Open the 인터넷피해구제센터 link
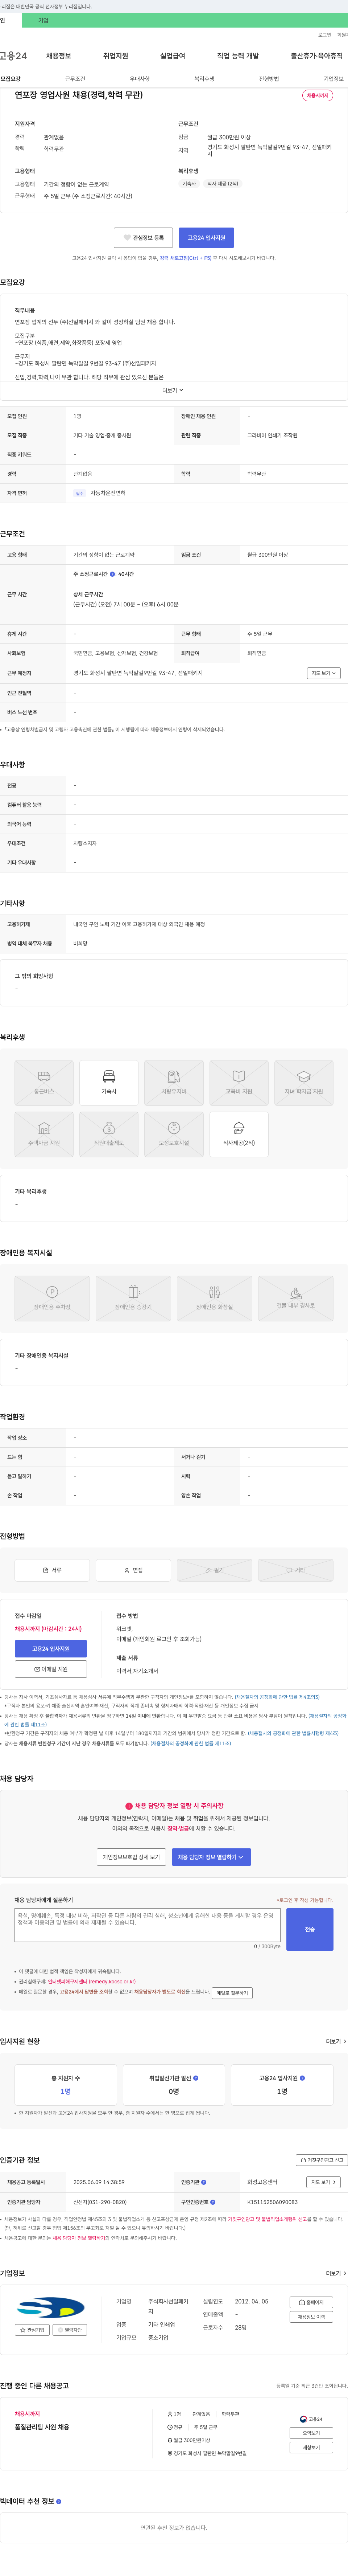 point(92,1981)
